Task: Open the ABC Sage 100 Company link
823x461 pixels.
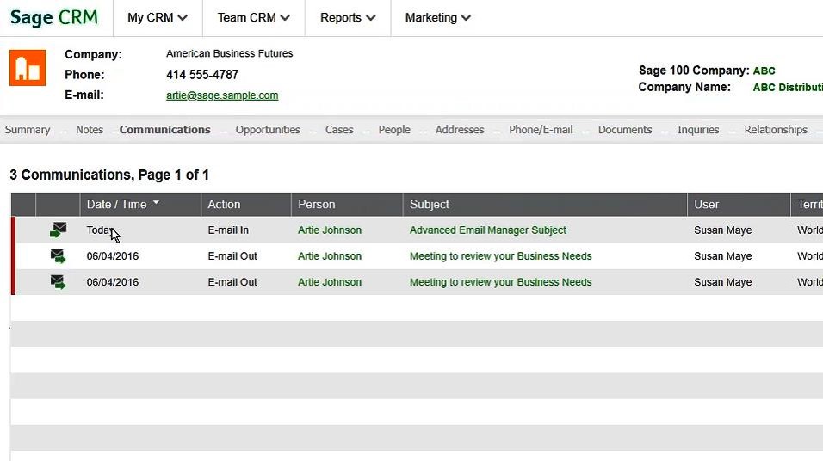Action: pos(764,71)
